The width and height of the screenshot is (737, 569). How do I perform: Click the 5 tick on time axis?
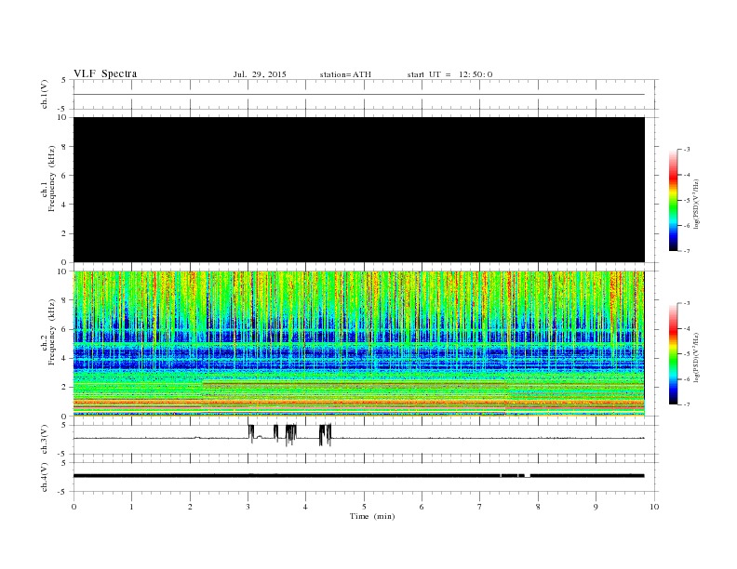(364, 507)
